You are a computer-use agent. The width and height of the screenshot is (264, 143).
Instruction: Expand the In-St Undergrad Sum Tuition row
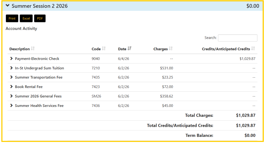pos(11,68)
